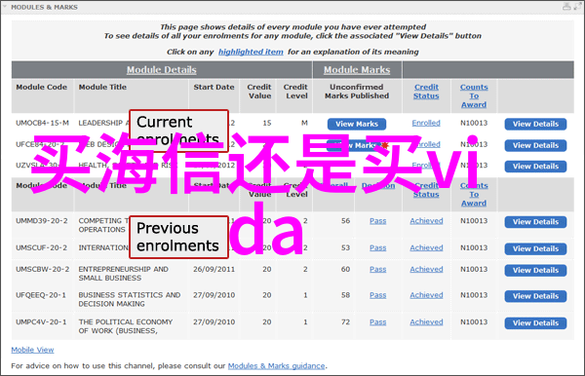The width and height of the screenshot is (585, 376).
Task: View Details for the HEALTH module row
Action: 535,167
